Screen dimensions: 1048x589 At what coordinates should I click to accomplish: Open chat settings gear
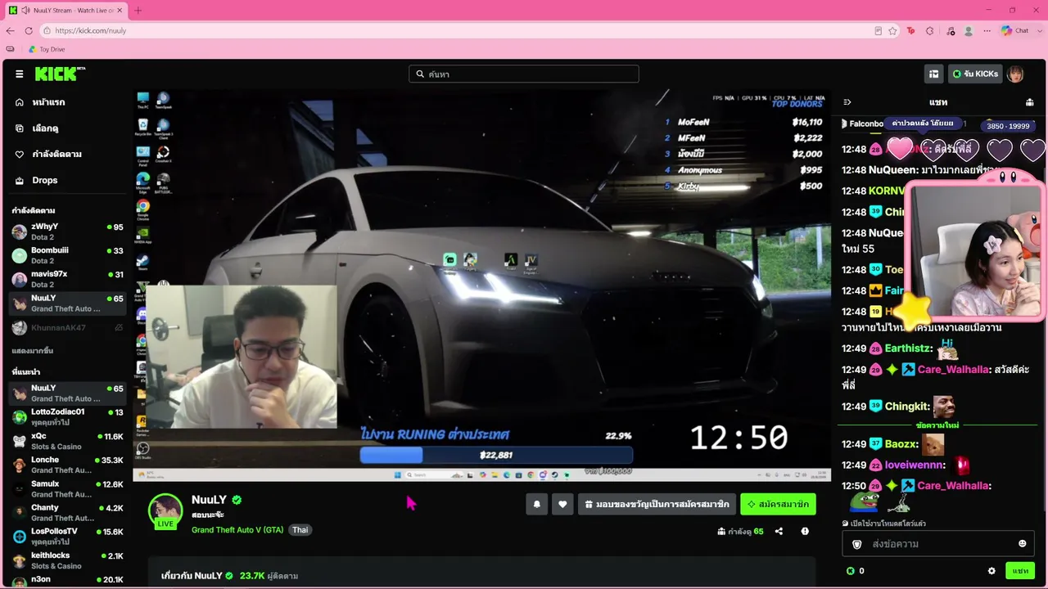click(992, 571)
